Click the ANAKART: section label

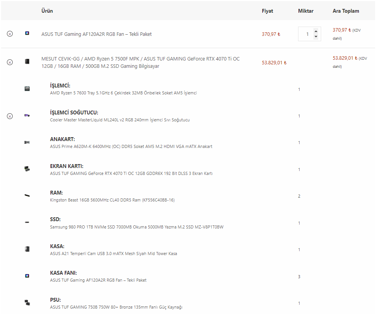pos(62,139)
